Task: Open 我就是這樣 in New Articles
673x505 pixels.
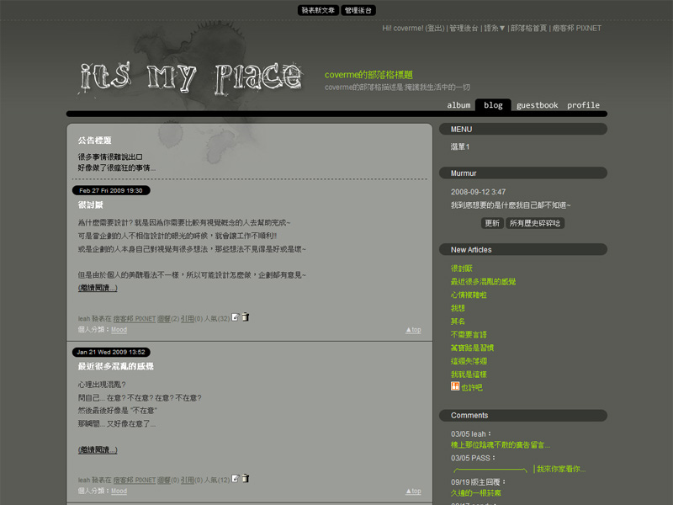Action: [x=469, y=375]
